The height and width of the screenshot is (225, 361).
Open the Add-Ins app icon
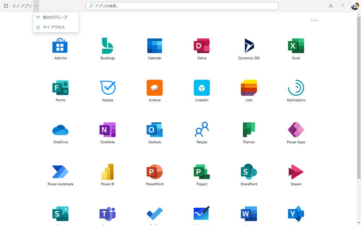click(60, 46)
